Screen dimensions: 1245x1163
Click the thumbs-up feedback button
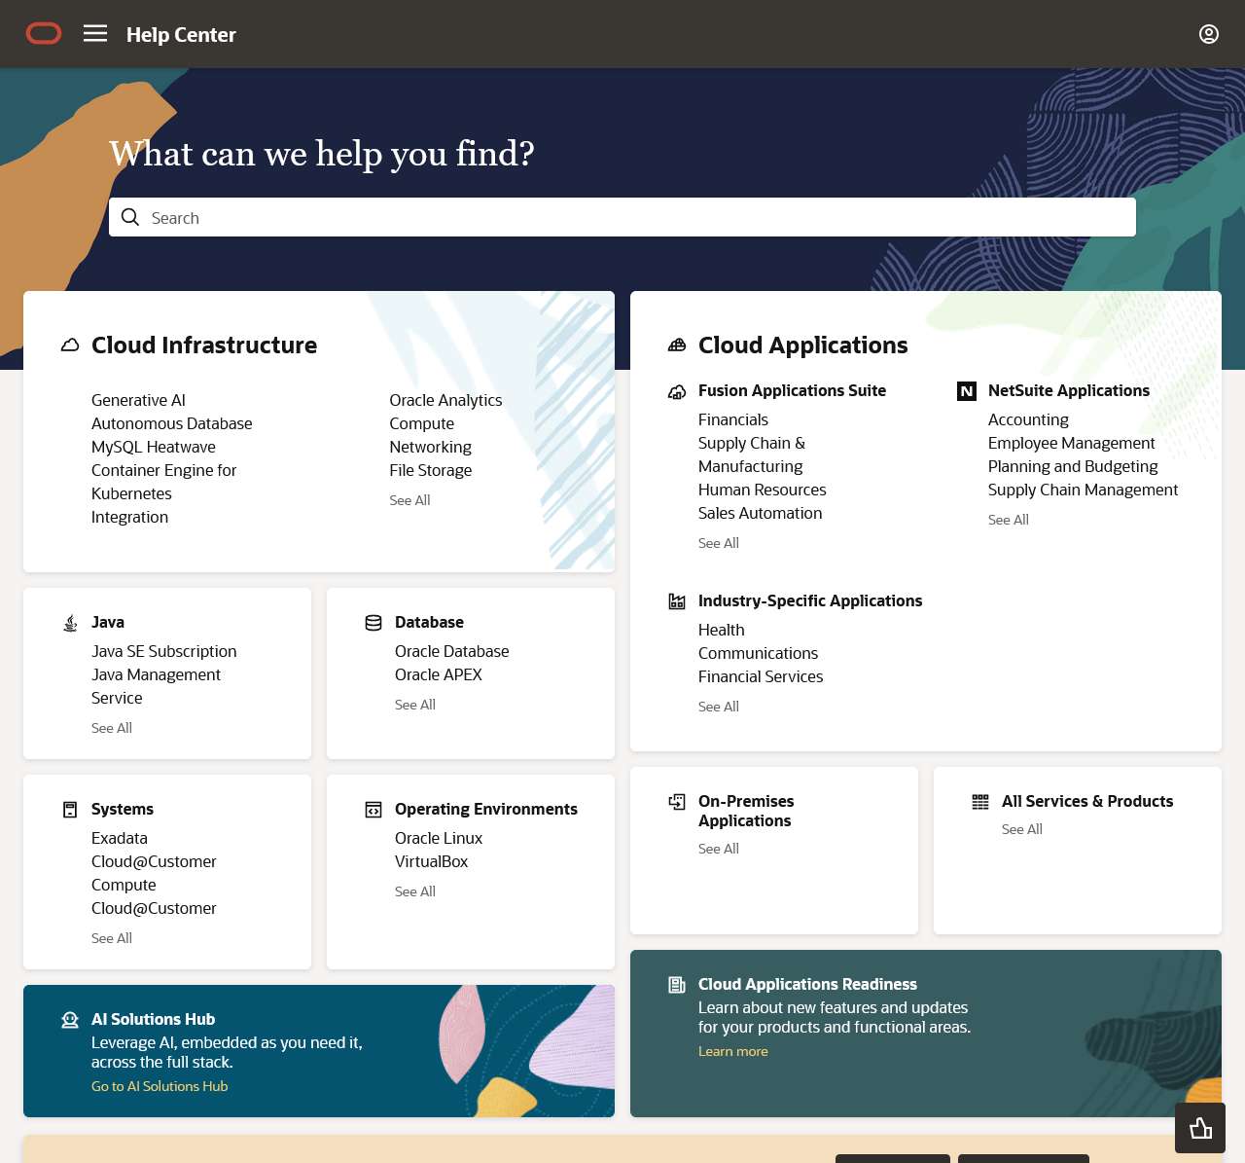click(1200, 1128)
